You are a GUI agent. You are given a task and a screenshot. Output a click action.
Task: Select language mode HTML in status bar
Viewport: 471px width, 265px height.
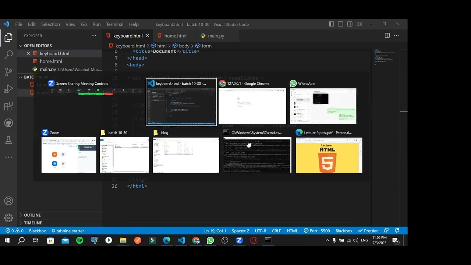[292, 231]
